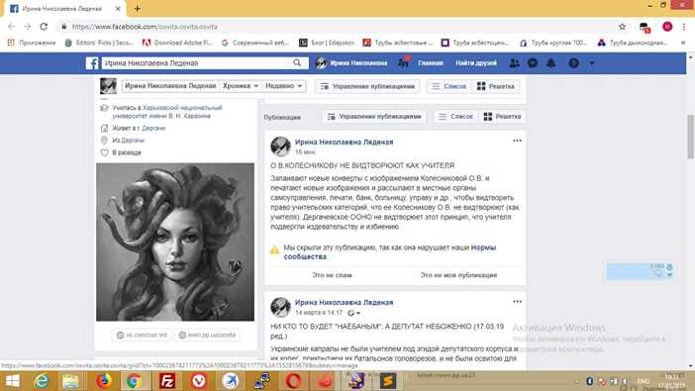Open Internet Explorer from taskbar
The image size is (695, 391).
coord(42,381)
